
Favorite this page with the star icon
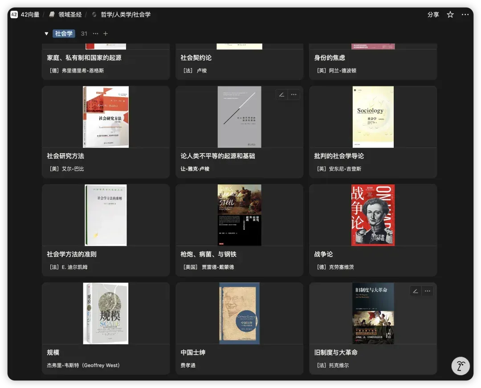coord(450,14)
